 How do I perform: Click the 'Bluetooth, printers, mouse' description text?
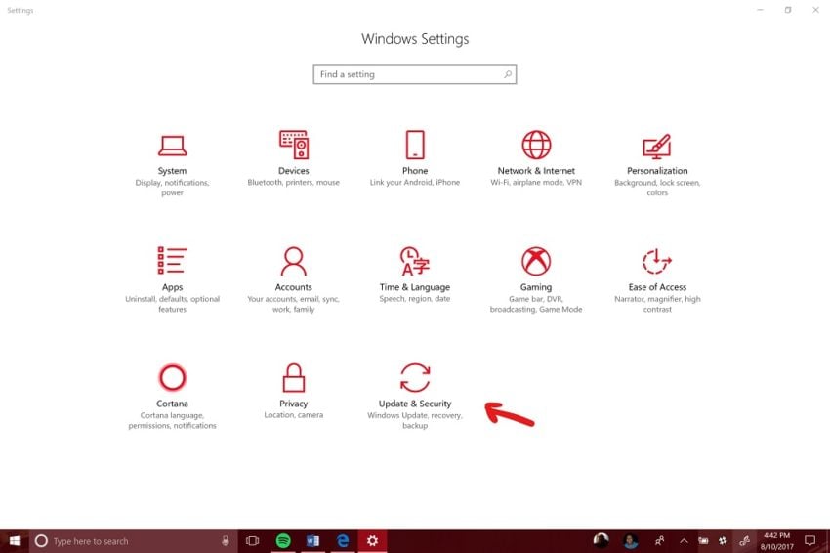point(293,182)
